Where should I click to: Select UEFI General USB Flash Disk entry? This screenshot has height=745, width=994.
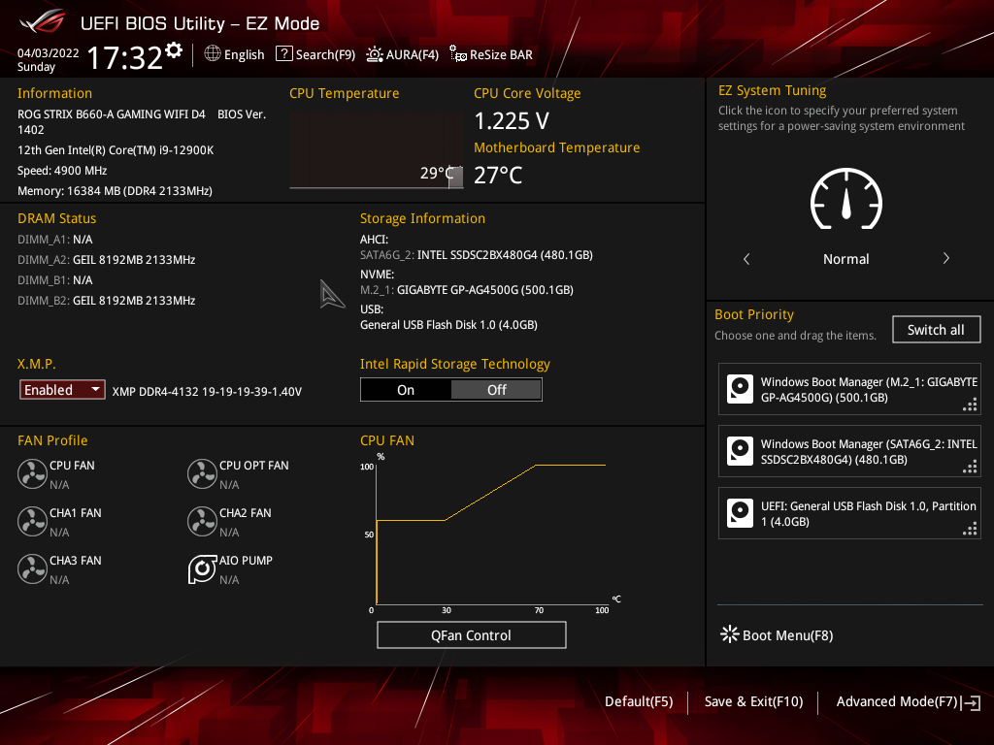click(x=849, y=513)
